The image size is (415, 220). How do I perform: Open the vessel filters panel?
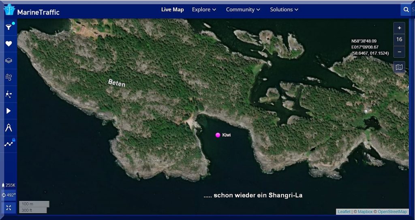[x=9, y=27]
